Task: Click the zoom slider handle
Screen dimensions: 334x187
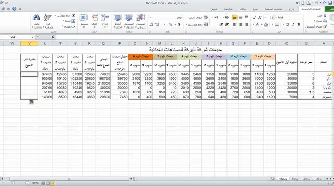Action: click(13, 183)
